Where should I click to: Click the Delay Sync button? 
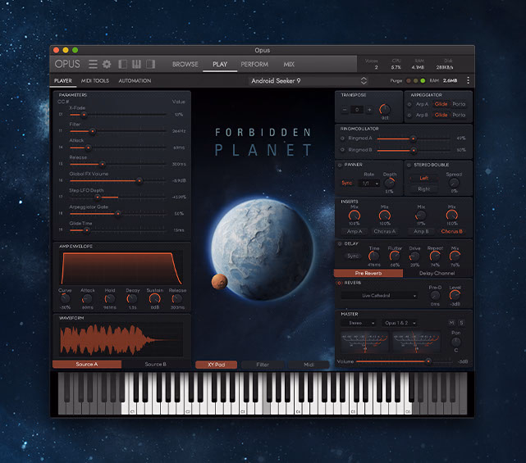point(353,256)
